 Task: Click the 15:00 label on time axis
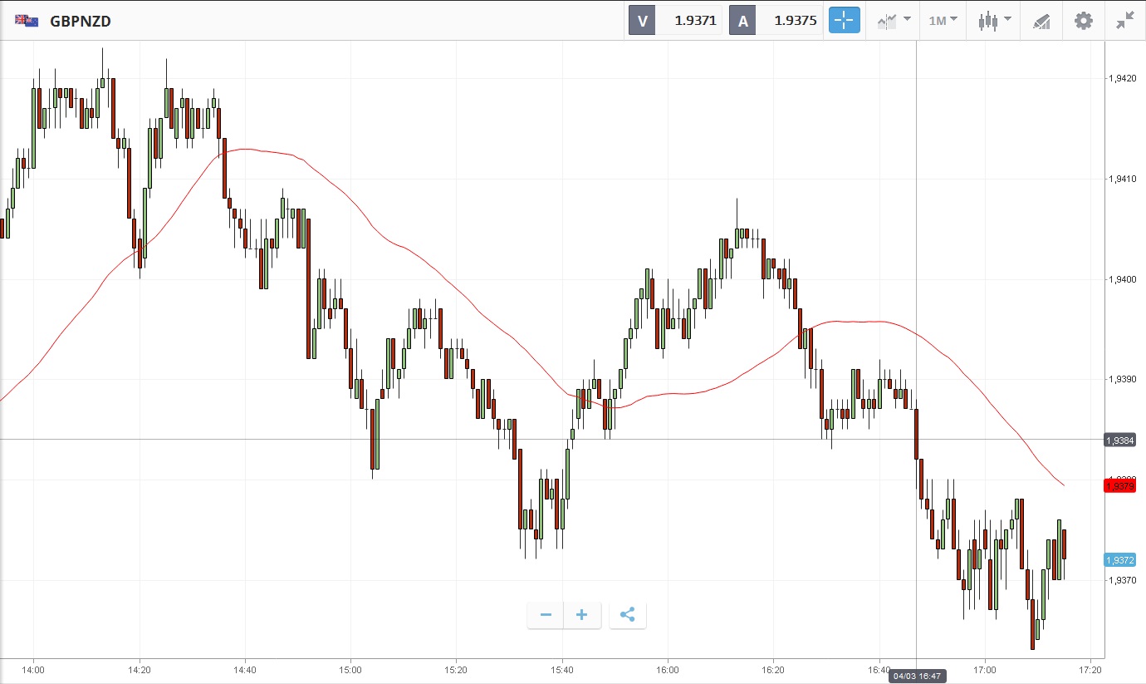(350, 669)
